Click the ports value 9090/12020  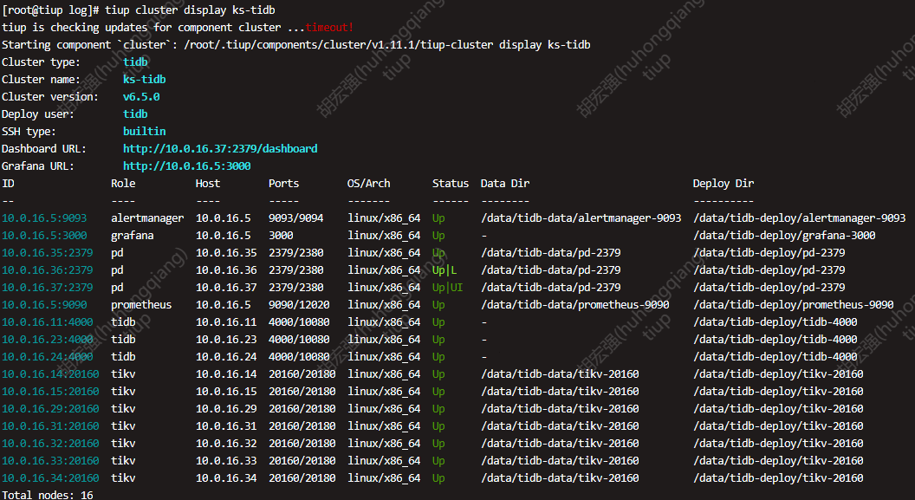pyautogui.click(x=299, y=305)
